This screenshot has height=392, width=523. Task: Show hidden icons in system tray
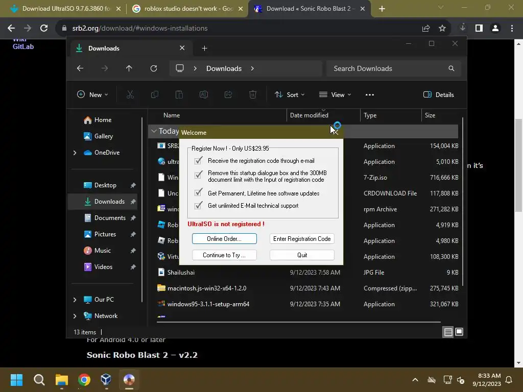[415, 380]
